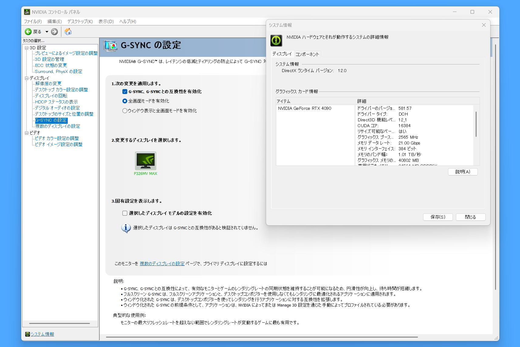Enable settings for selected display model
Viewport: 520px width, 347px height.
point(125,213)
